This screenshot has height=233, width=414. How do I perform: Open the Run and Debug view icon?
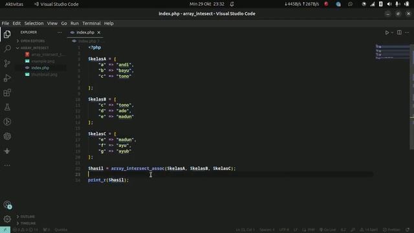(7, 78)
